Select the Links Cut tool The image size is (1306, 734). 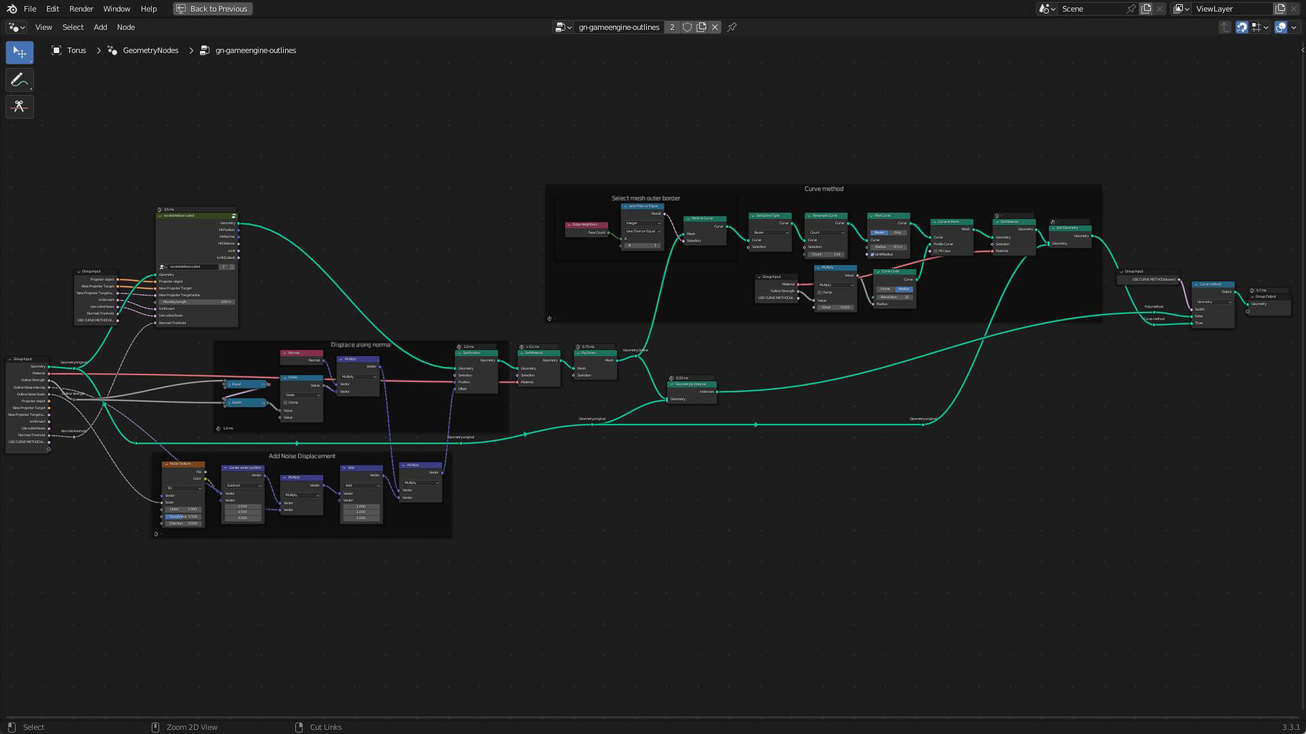(20, 107)
